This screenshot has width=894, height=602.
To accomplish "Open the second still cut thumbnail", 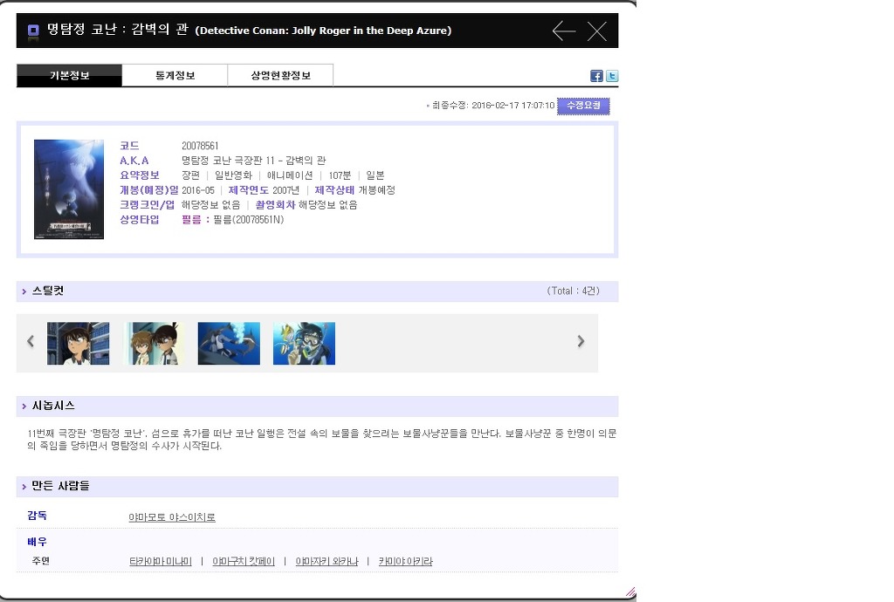I will click(155, 343).
